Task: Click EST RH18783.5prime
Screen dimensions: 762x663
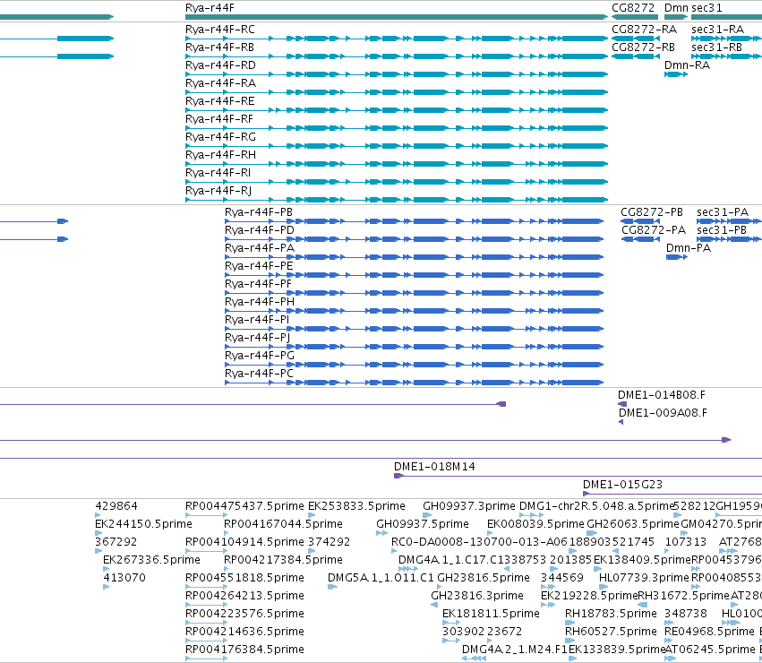Action: (x=611, y=615)
